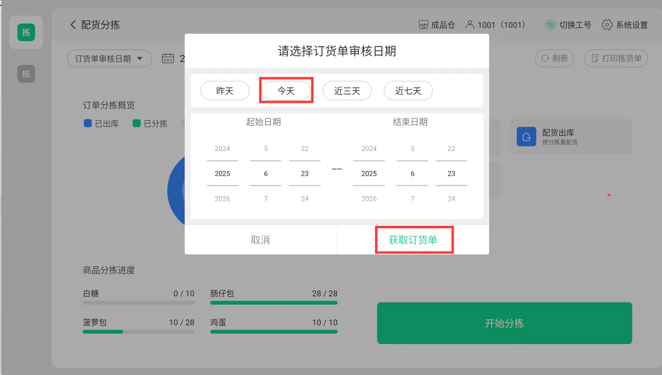Click the 菠萝包 progress bar
Image resolution: width=662 pixels, height=375 pixels.
(x=139, y=332)
